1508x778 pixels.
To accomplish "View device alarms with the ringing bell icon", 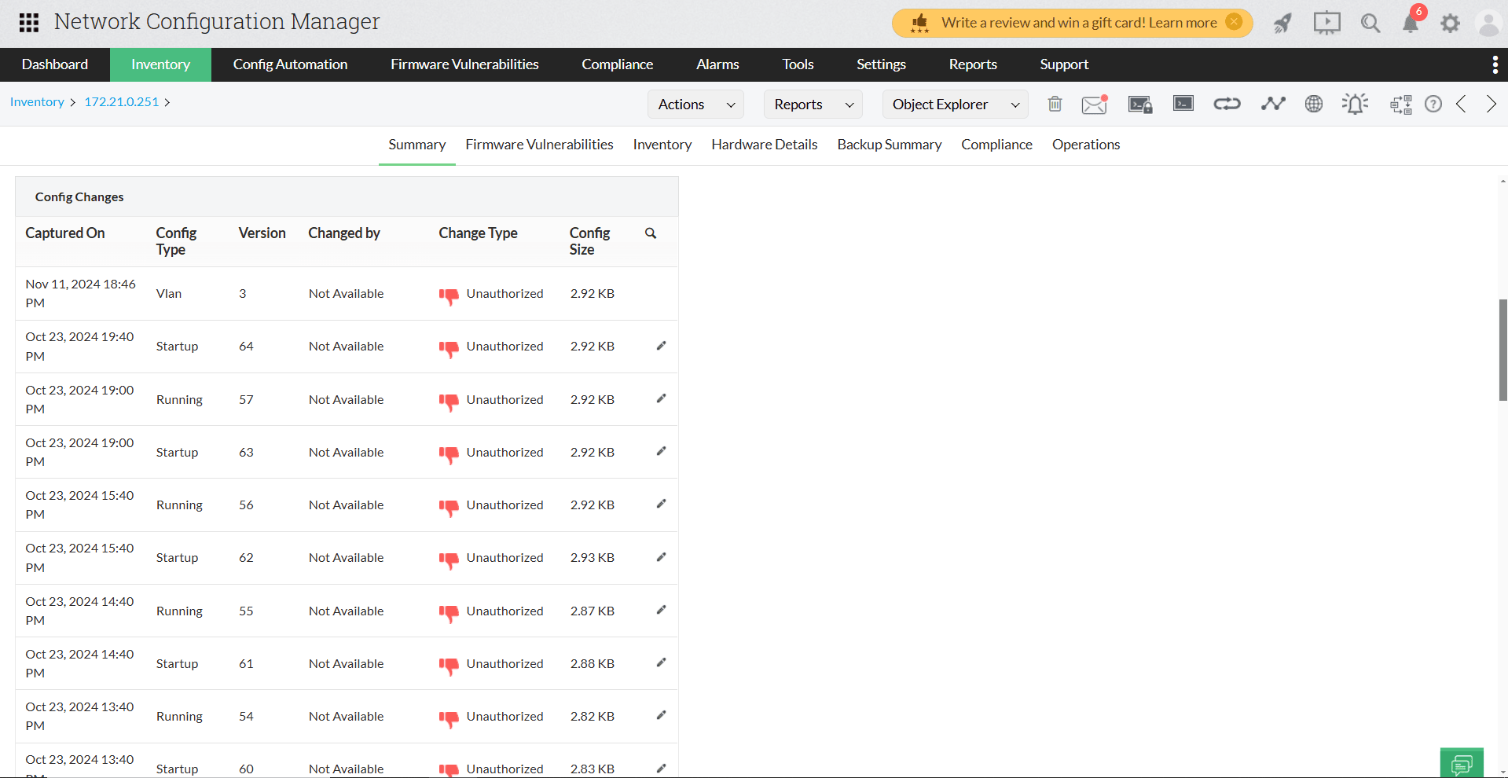I will point(1354,103).
